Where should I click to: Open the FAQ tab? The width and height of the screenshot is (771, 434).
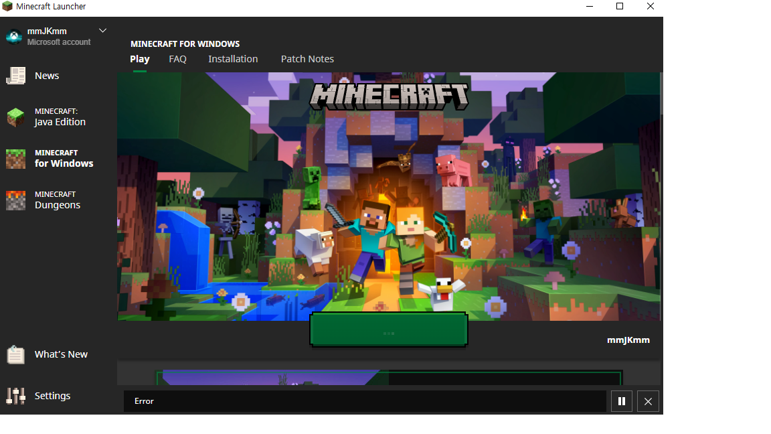tap(177, 59)
